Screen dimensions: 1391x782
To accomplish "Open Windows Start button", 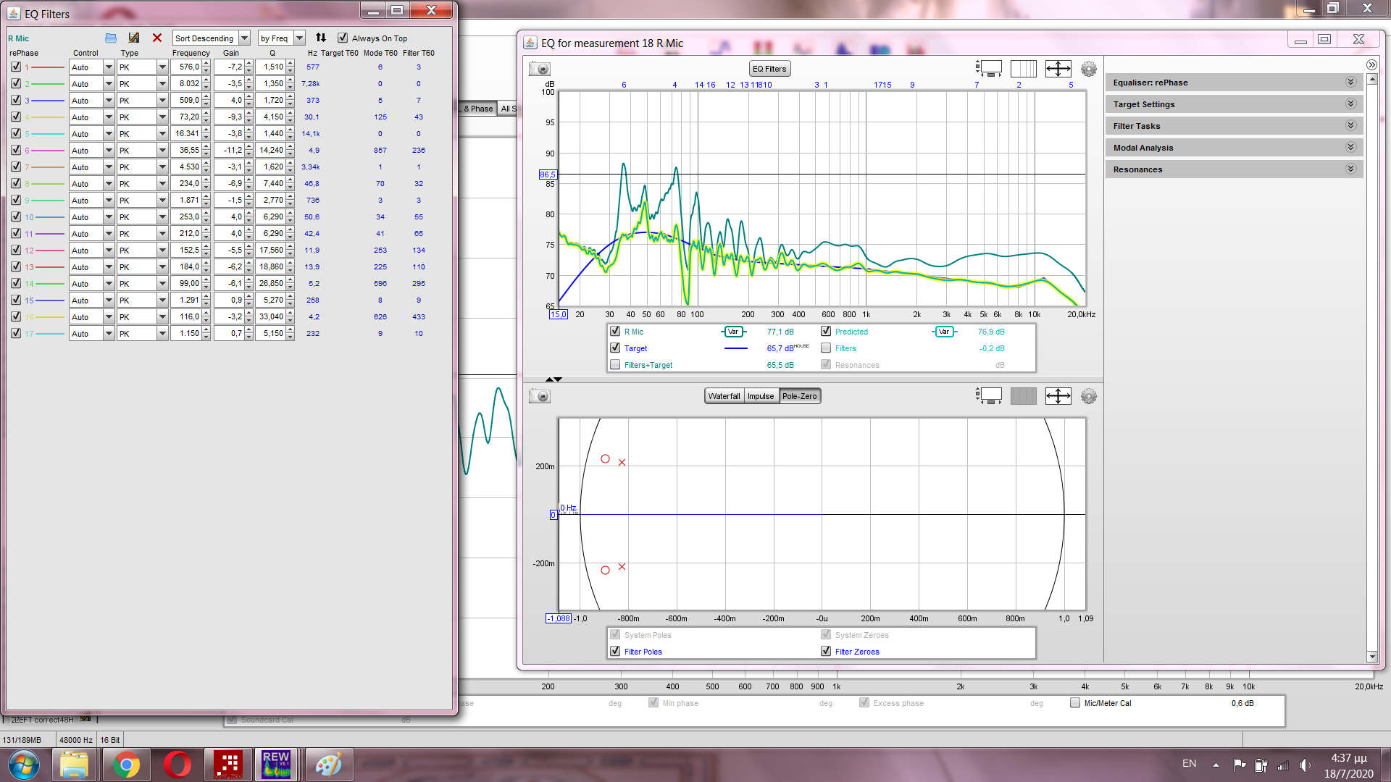I will pos(23,765).
